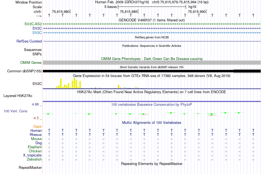Open the RefSeq genes from NCBI title
261x174 pixels.
152,37
